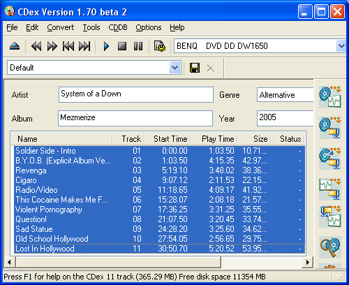Pause playback with the Pause button
This screenshot has width=349, height=285.
138,46
